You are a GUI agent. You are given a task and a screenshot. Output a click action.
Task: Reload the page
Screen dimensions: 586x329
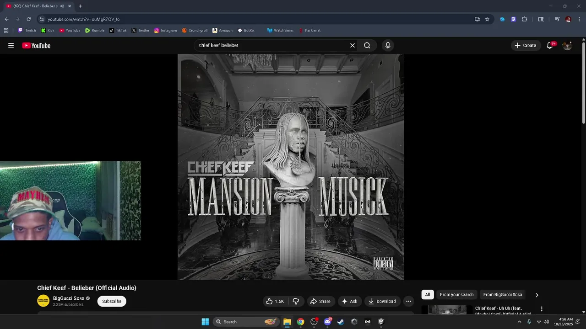(x=28, y=19)
